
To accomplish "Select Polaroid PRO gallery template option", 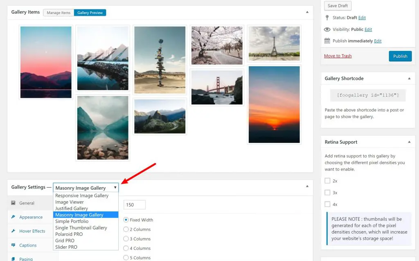I will [x=69, y=234].
